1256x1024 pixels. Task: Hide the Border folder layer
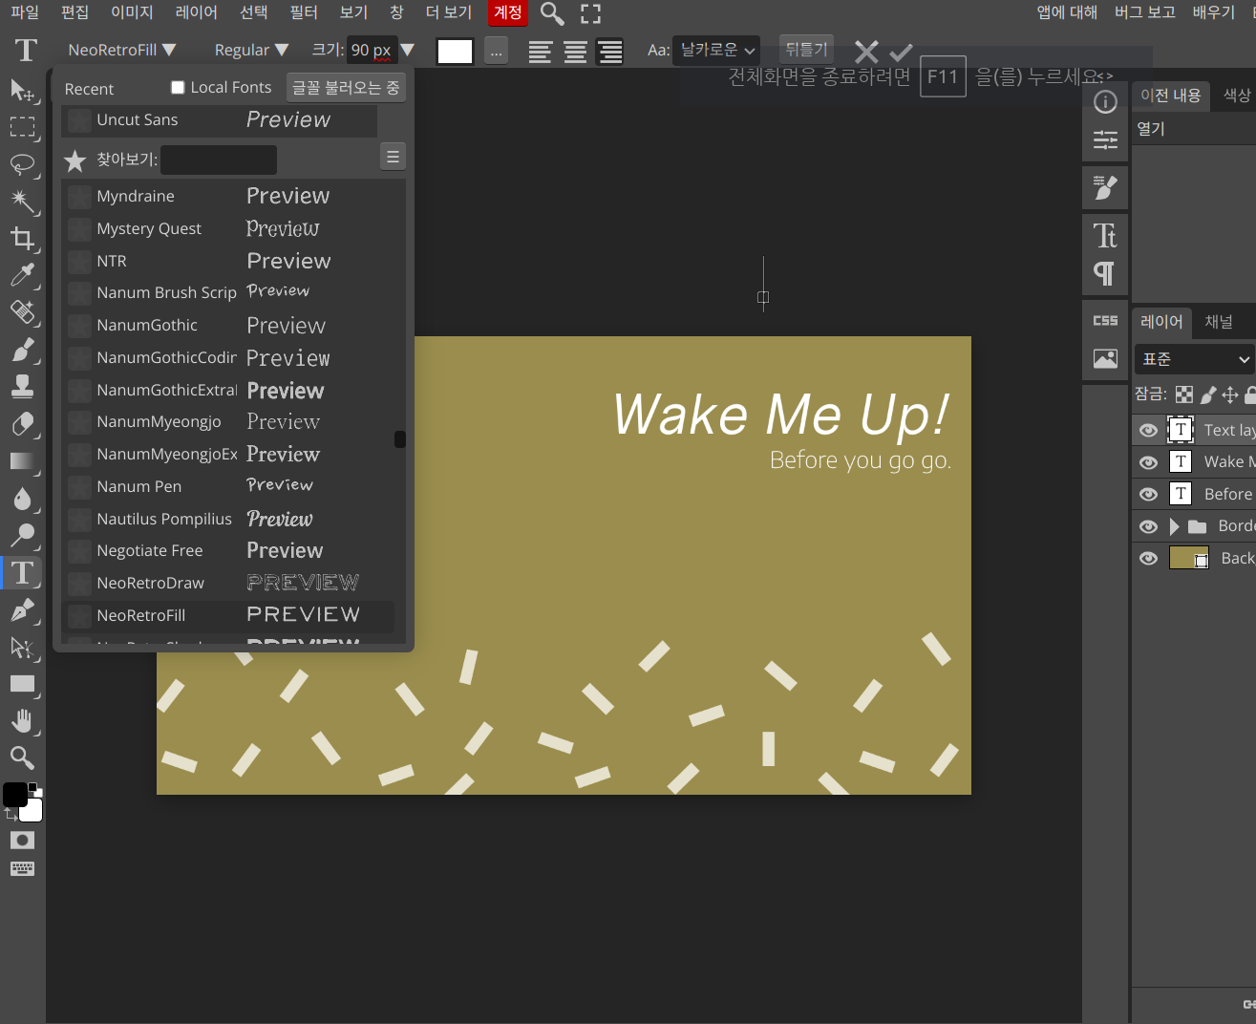pyautogui.click(x=1149, y=526)
